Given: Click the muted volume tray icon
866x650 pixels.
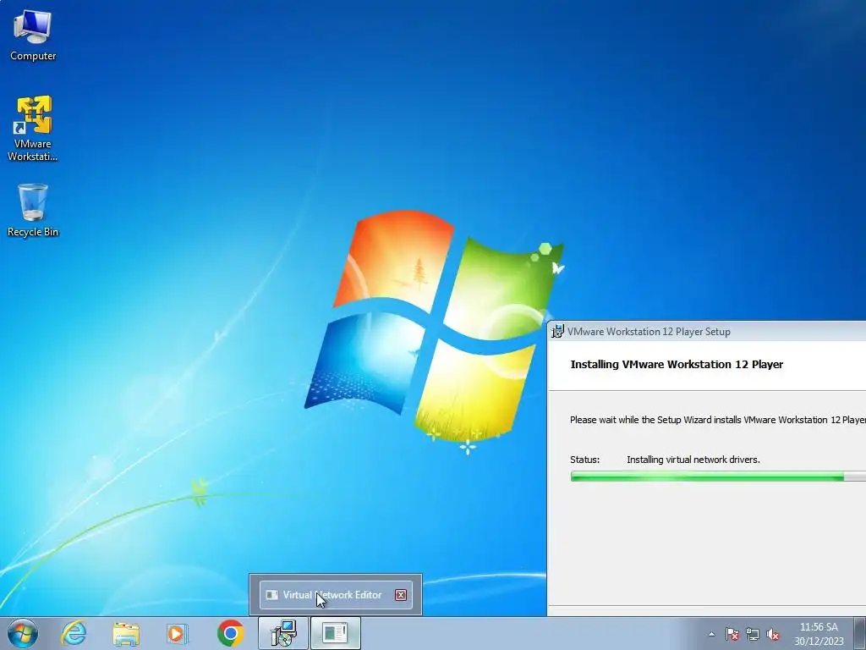Looking at the screenshot, I should 773,635.
